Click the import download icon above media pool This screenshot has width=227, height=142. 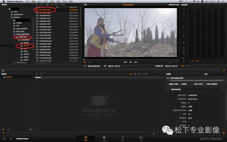3,70
